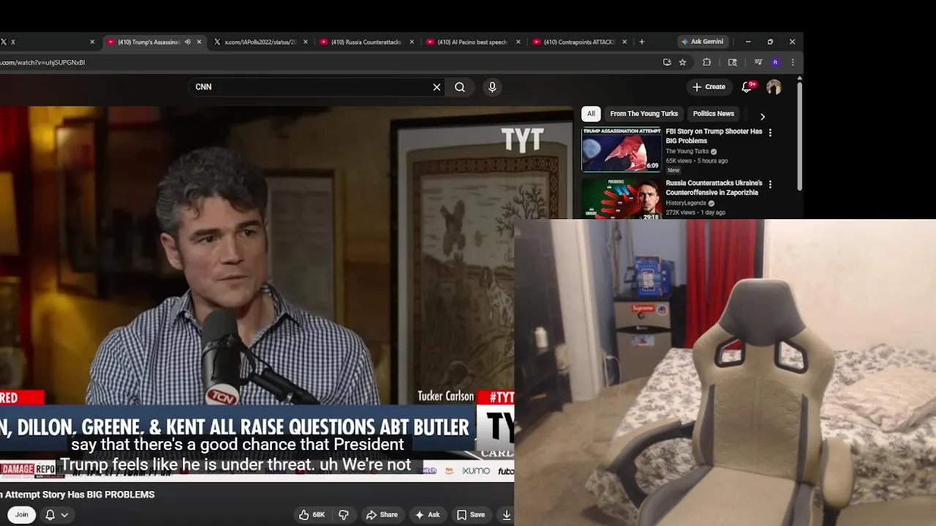Show more filter chips arrow
The width and height of the screenshot is (936, 526).
click(x=763, y=117)
